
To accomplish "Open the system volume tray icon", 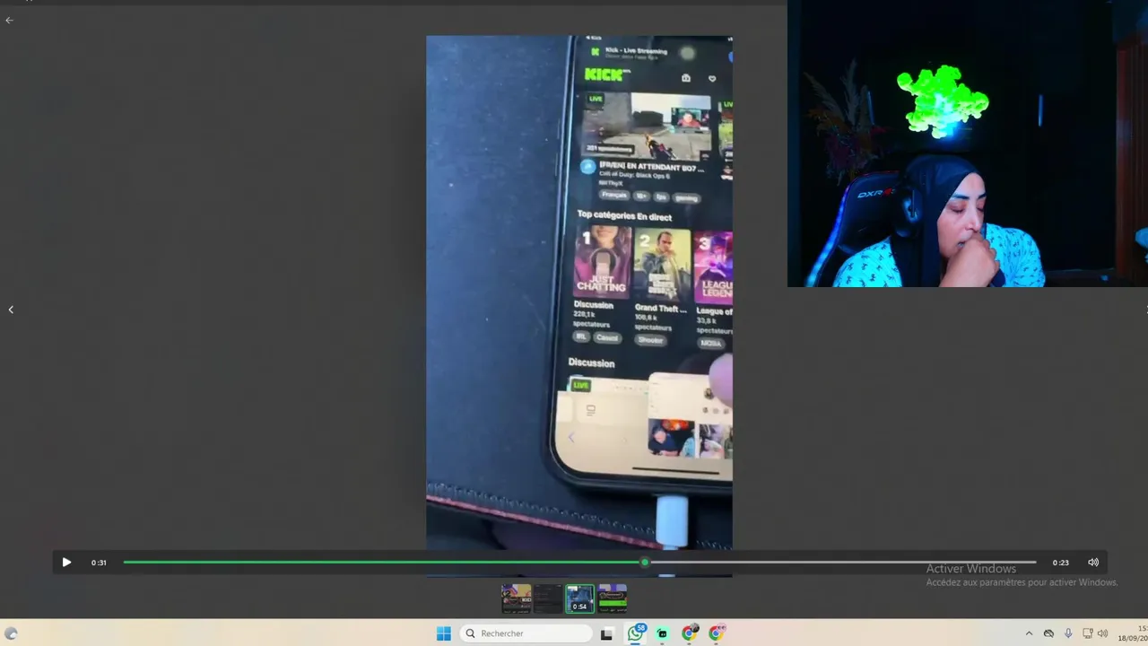I will (1103, 633).
